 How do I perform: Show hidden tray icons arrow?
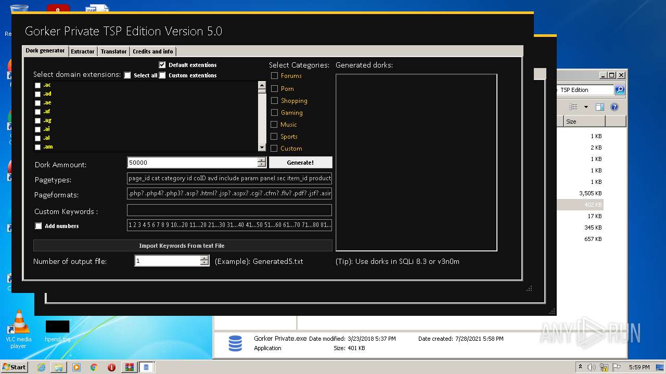pyautogui.click(x=580, y=367)
